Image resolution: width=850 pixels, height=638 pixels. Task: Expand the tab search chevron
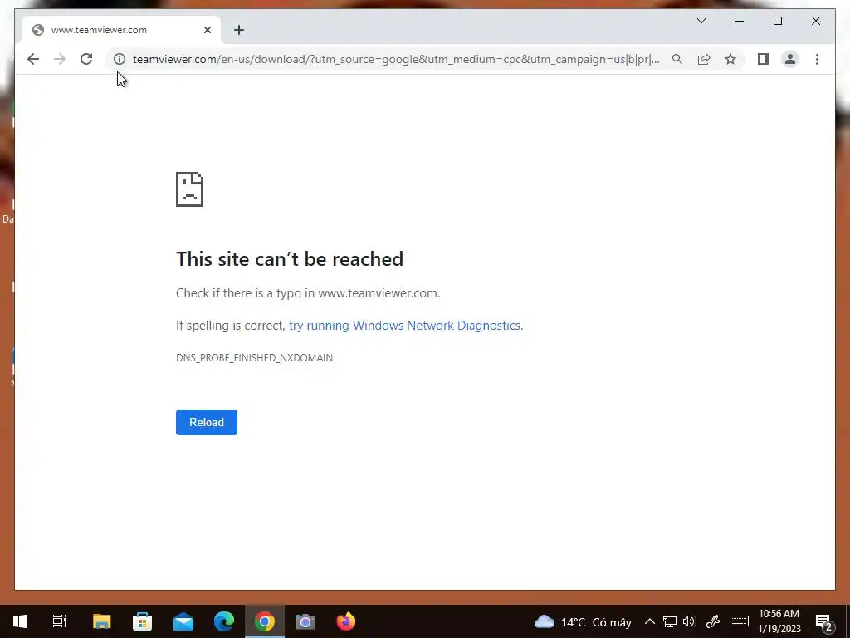coord(701,21)
